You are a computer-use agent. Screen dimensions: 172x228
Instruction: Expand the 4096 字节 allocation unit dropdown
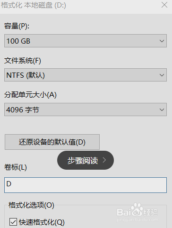click(86, 109)
